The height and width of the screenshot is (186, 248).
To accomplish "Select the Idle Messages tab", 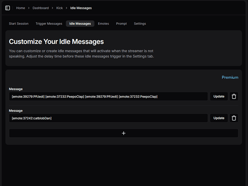I will (x=80, y=24).
